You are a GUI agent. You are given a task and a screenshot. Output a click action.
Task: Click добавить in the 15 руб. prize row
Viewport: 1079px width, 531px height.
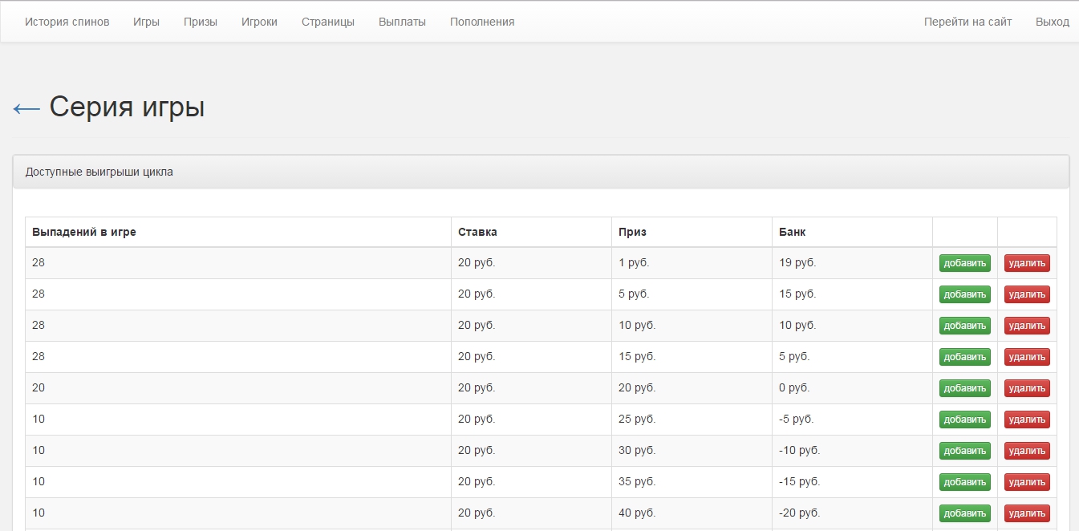tap(964, 357)
